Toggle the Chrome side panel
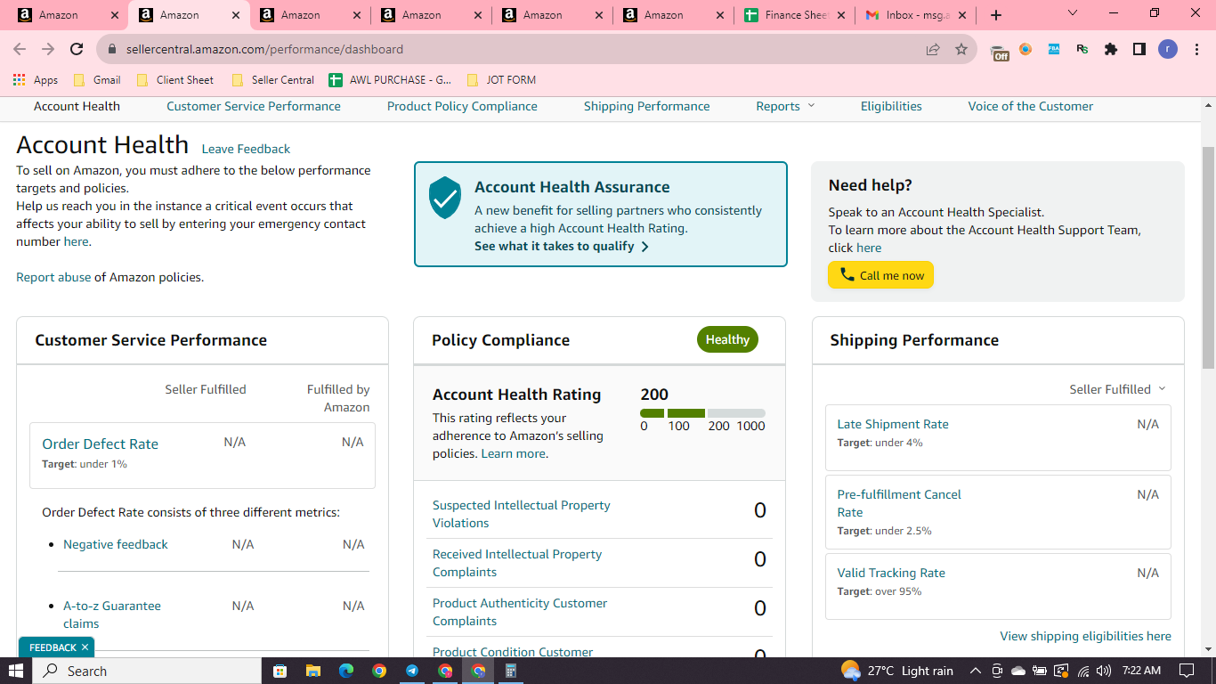The image size is (1216, 684). (1139, 50)
